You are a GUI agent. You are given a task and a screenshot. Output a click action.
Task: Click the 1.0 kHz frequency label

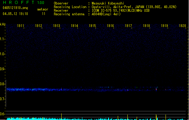pyautogui.click(x=2, y=54)
